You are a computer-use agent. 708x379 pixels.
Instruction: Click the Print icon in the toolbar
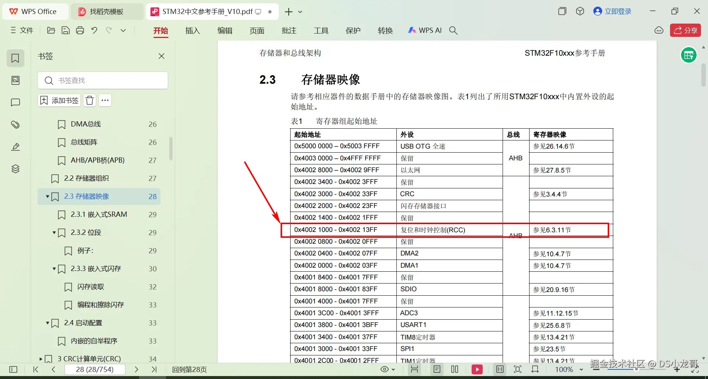[80, 30]
